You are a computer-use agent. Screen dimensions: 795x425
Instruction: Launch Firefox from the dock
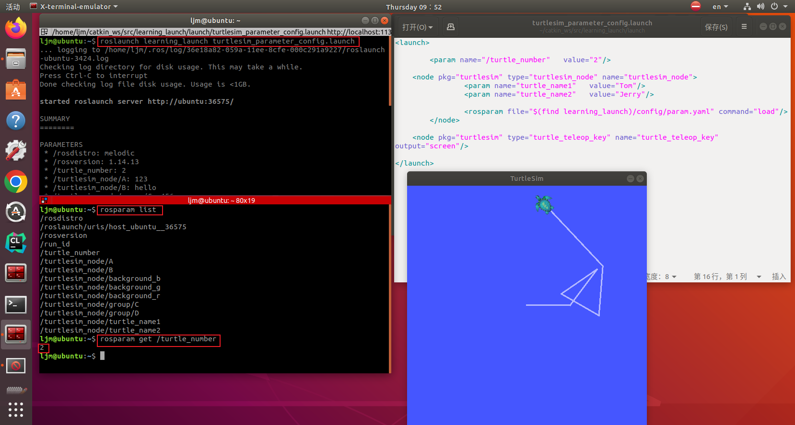[16, 28]
